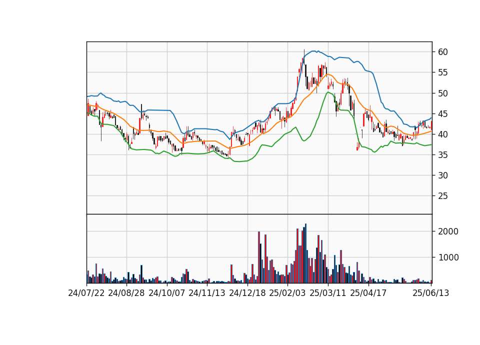Select the 25 price axis label

point(443,196)
